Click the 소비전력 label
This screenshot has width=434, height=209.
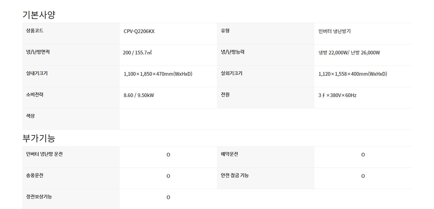point(35,95)
